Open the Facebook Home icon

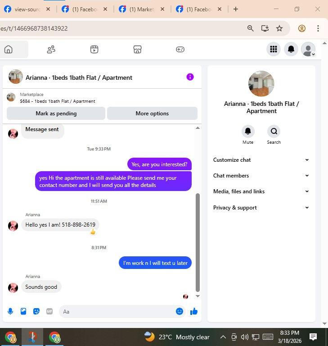9,49
